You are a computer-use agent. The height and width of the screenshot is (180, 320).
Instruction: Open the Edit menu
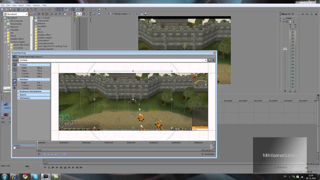click(x=8, y=5)
